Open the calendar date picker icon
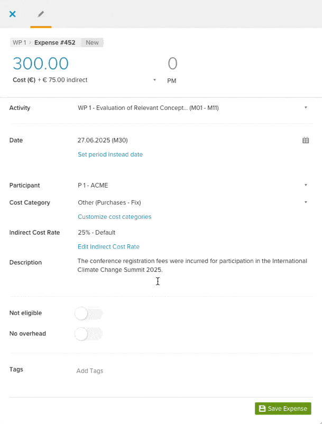The image size is (322, 424). (306, 140)
